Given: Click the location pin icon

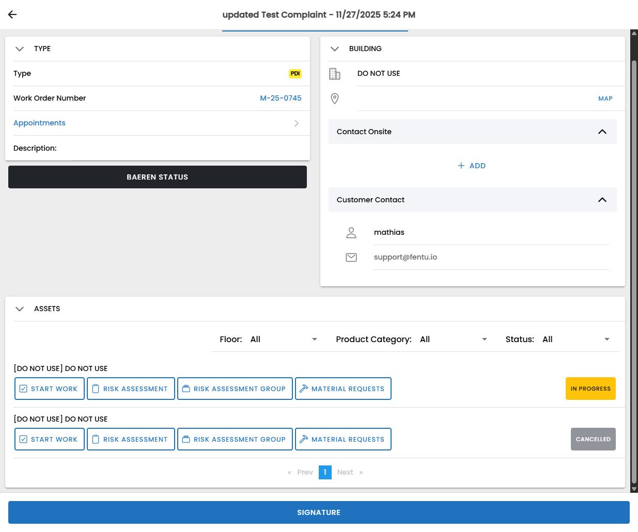Looking at the screenshot, I should [335, 99].
